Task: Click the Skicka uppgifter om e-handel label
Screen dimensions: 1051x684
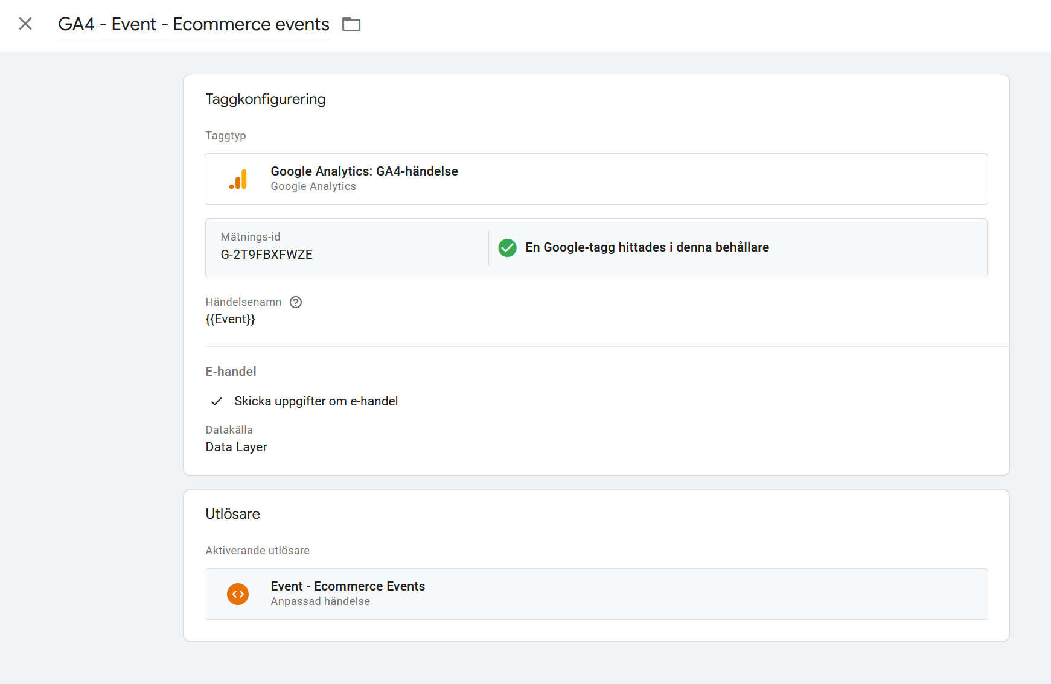Action: [316, 401]
